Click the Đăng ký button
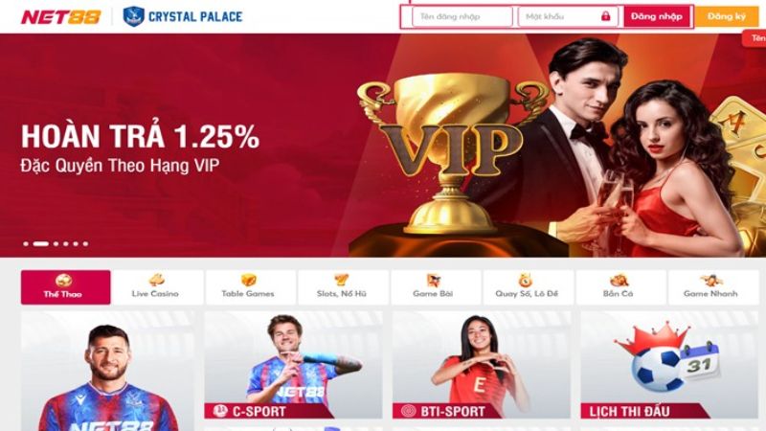This screenshot has height=431, width=766. (x=727, y=16)
